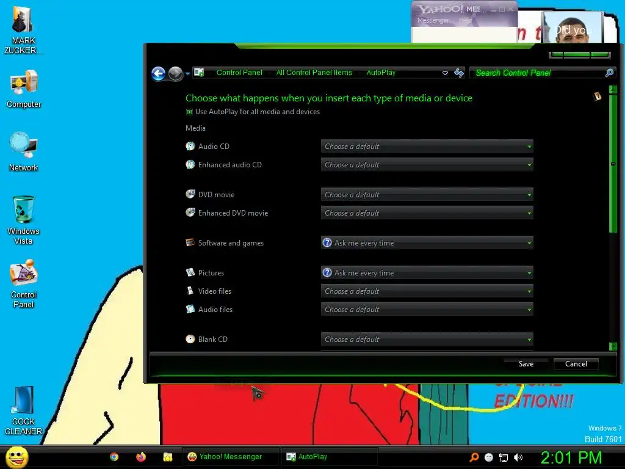
Task: Click the search magnifier icon
Action: tap(610, 73)
